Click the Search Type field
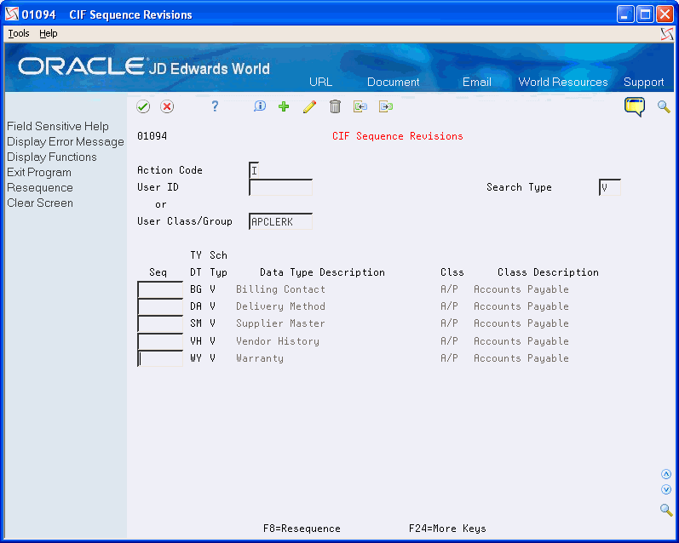 click(610, 187)
